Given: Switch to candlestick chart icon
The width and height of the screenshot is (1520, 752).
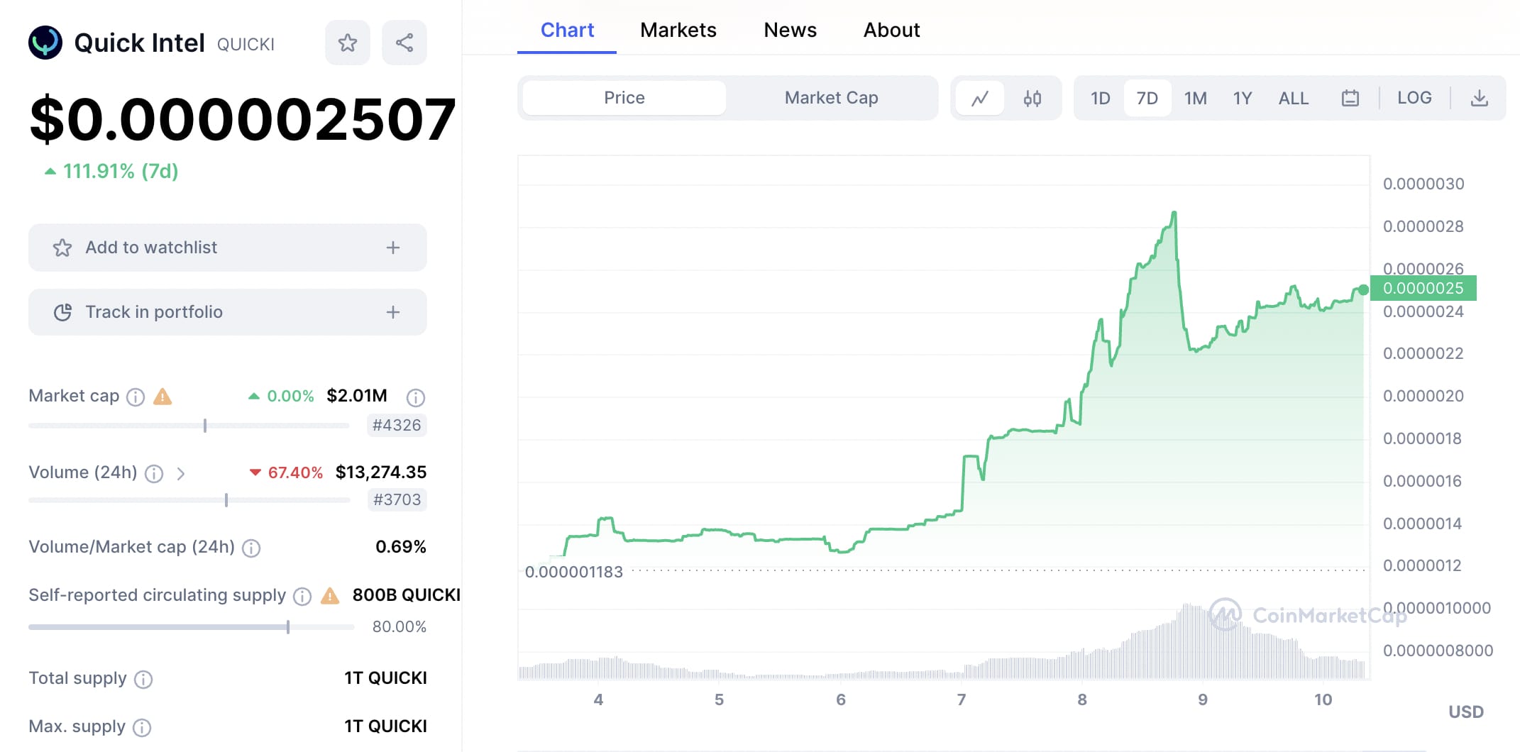Looking at the screenshot, I should [x=1032, y=99].
